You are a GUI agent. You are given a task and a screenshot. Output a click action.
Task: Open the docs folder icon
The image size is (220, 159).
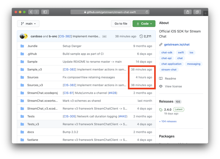point(23,132)
